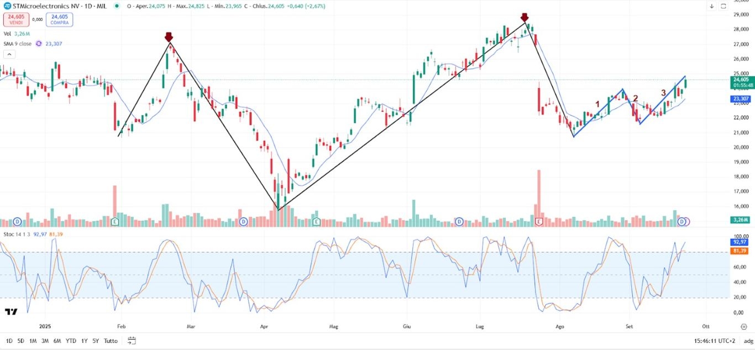The image size is (755, 350).
Task: Click the STMicroelectronics logo icon
Action: click(8, 6)
